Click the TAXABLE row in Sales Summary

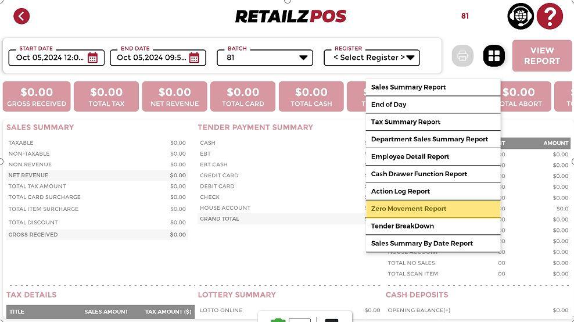97,143
